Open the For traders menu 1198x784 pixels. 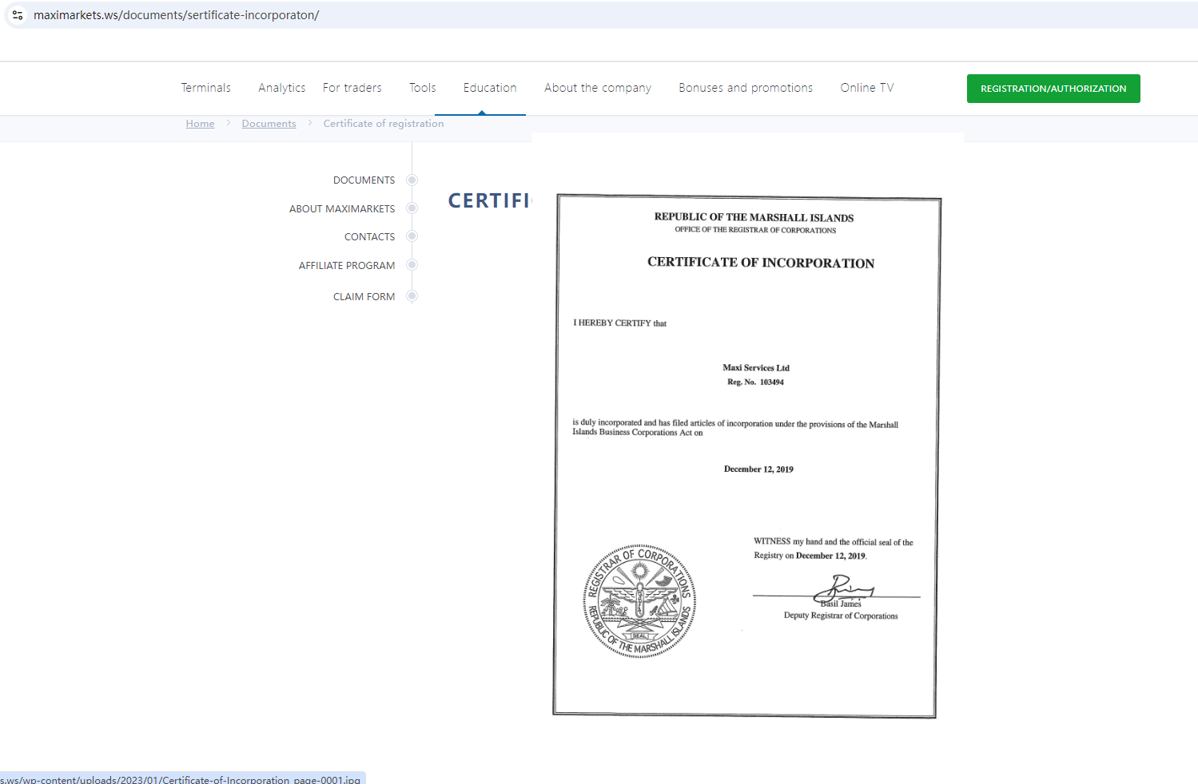pyautogui.click(x=352, y=88)
